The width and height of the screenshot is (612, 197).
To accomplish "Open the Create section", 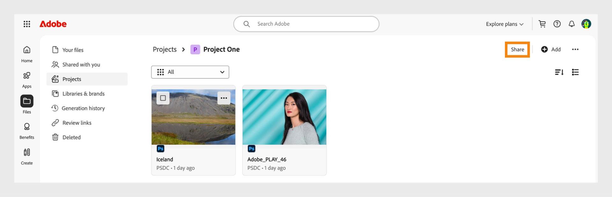I will pyautogui.click(x=27, y=155).
